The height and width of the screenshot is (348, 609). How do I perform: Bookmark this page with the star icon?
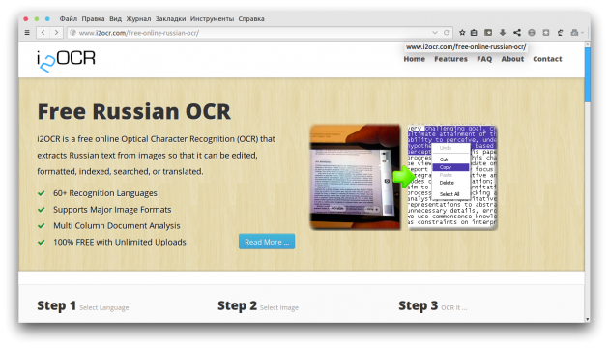pos(462,33)
